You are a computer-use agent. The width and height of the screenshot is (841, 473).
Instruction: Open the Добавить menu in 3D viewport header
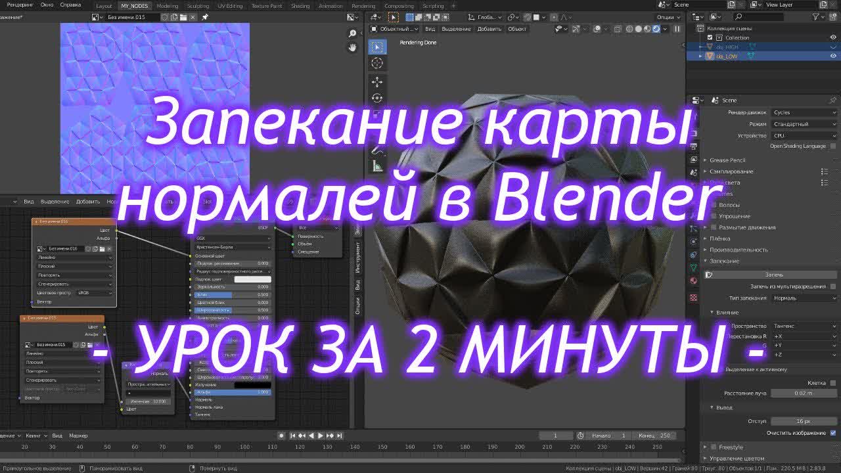click(x=489, y=29)
